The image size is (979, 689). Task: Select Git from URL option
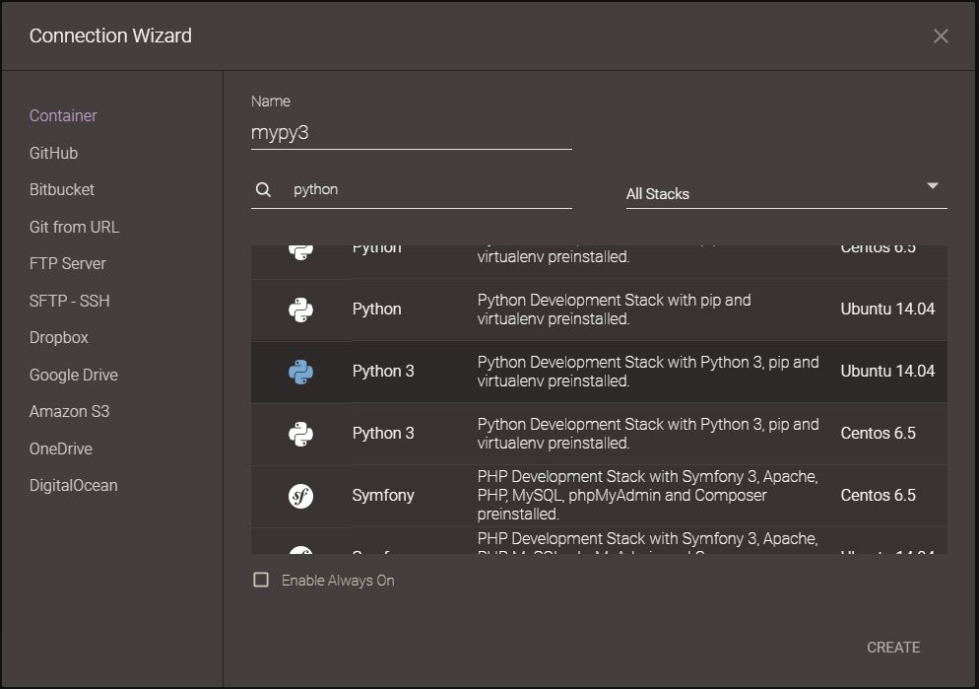coord(74,227)
